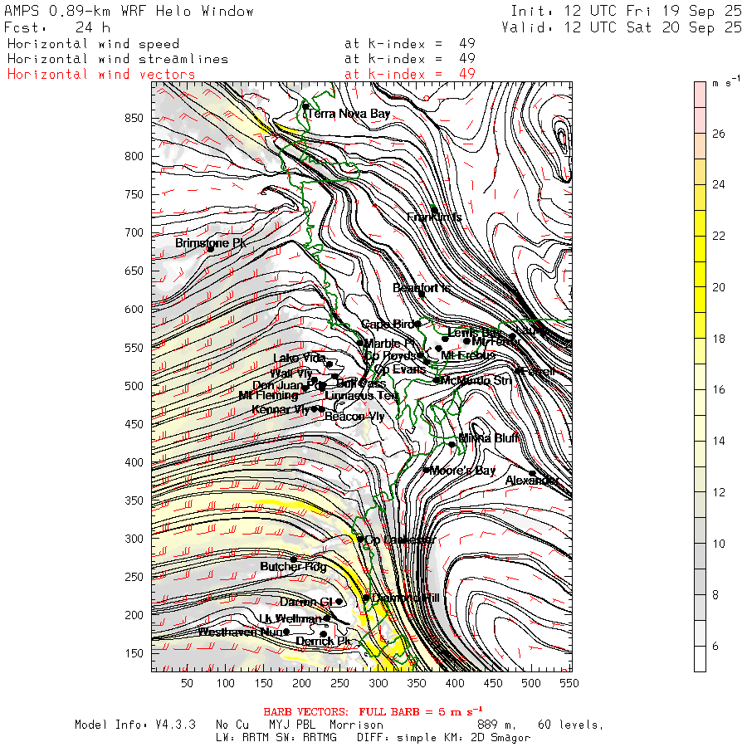Click the Lk Wellman station label

pyautogui.click(x=290, y=618)
